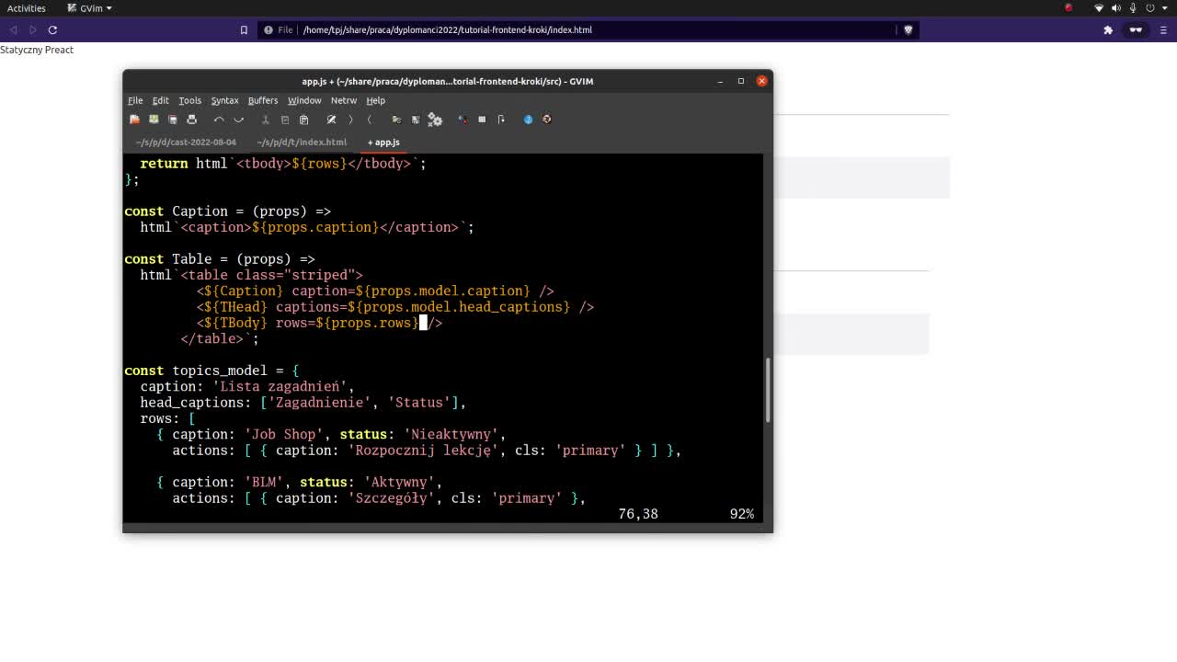Open the GVim app menu in top bar

pyautogui.click(x=88, y=8)
